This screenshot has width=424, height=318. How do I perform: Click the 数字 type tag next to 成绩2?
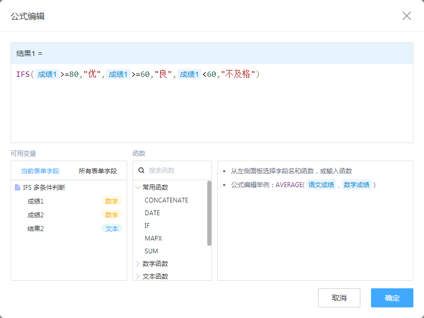111,215
